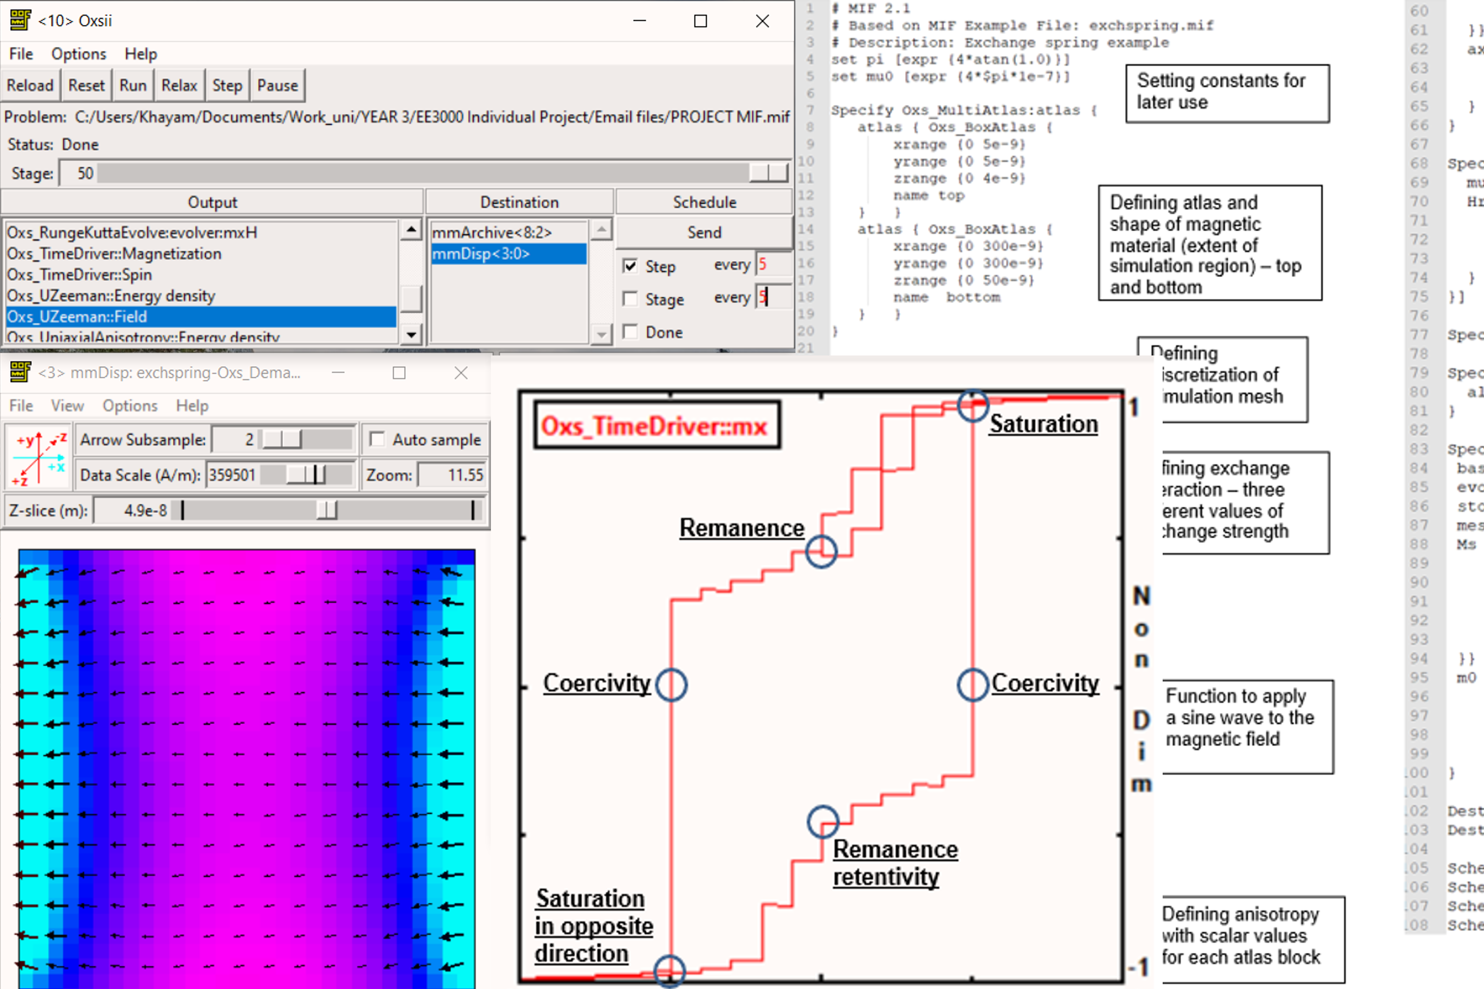
Task: Open the Options menu in mmDisp
Action: click(x=130, y=405)
